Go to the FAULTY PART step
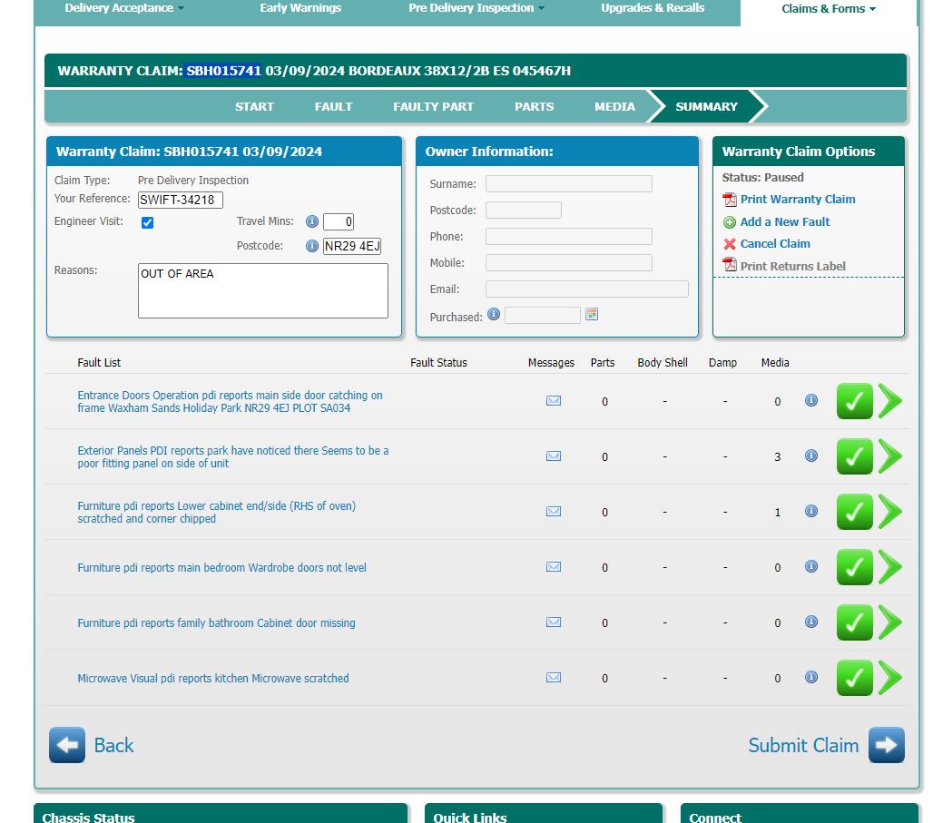This screenshot has width=933, height=823. (433, 106)
